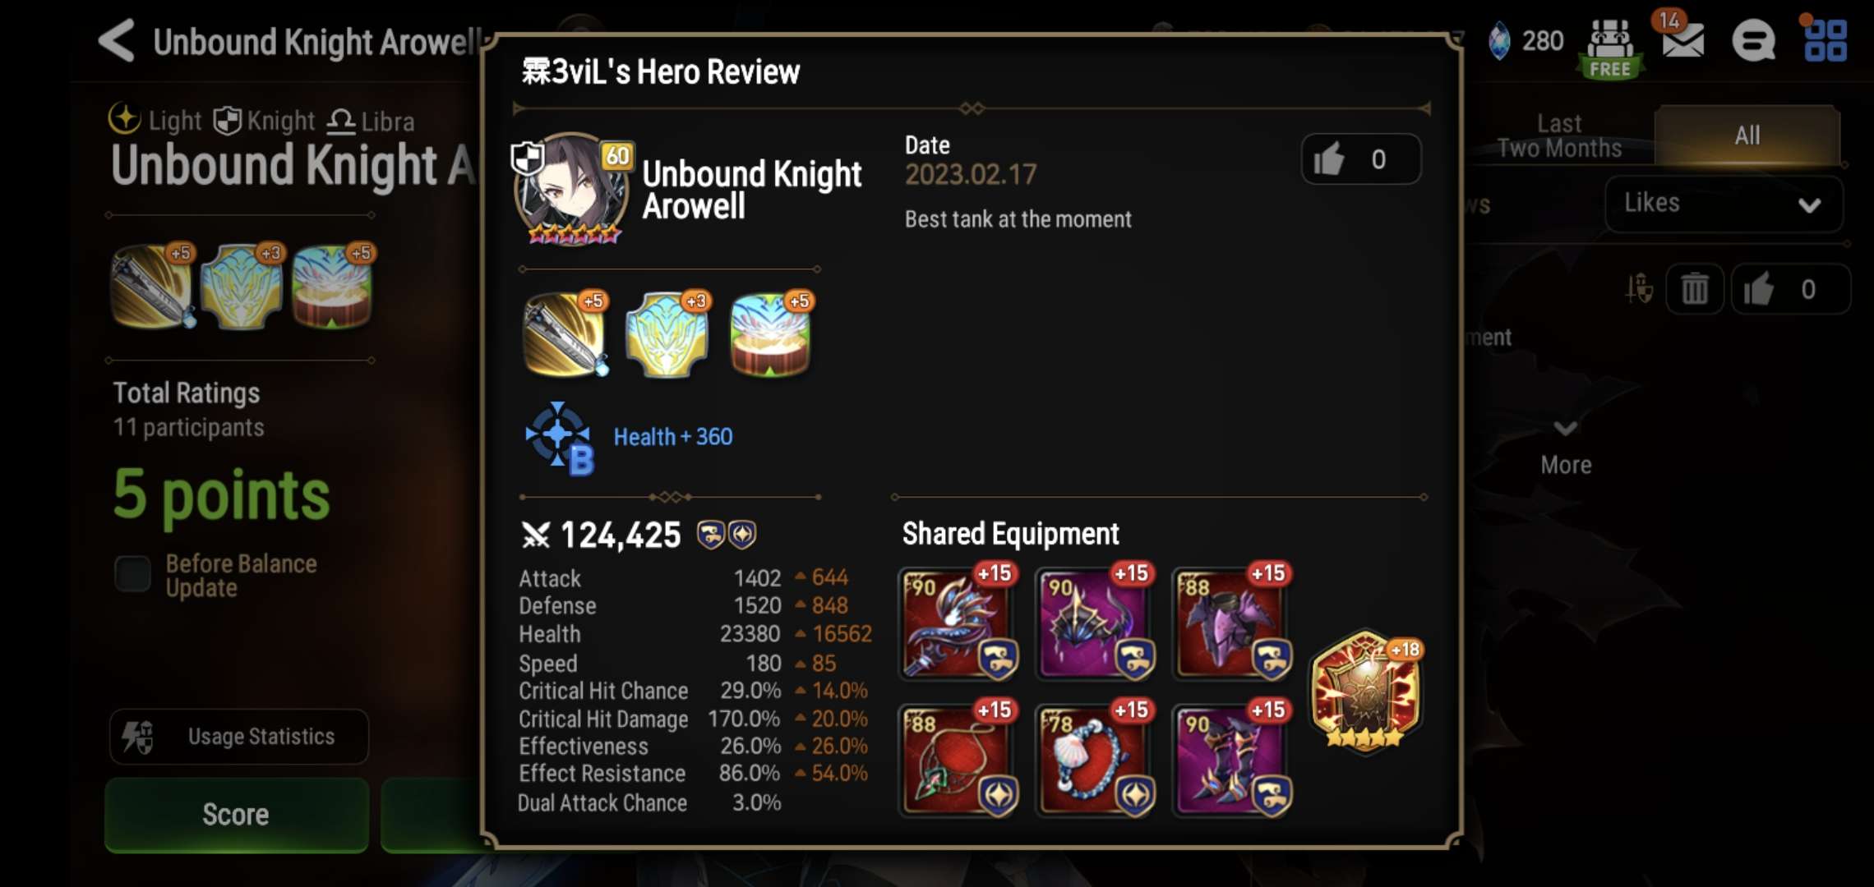Tap the Health +360 imprint icon
The width and height of the screenshot is (1874, 887).
560,437
